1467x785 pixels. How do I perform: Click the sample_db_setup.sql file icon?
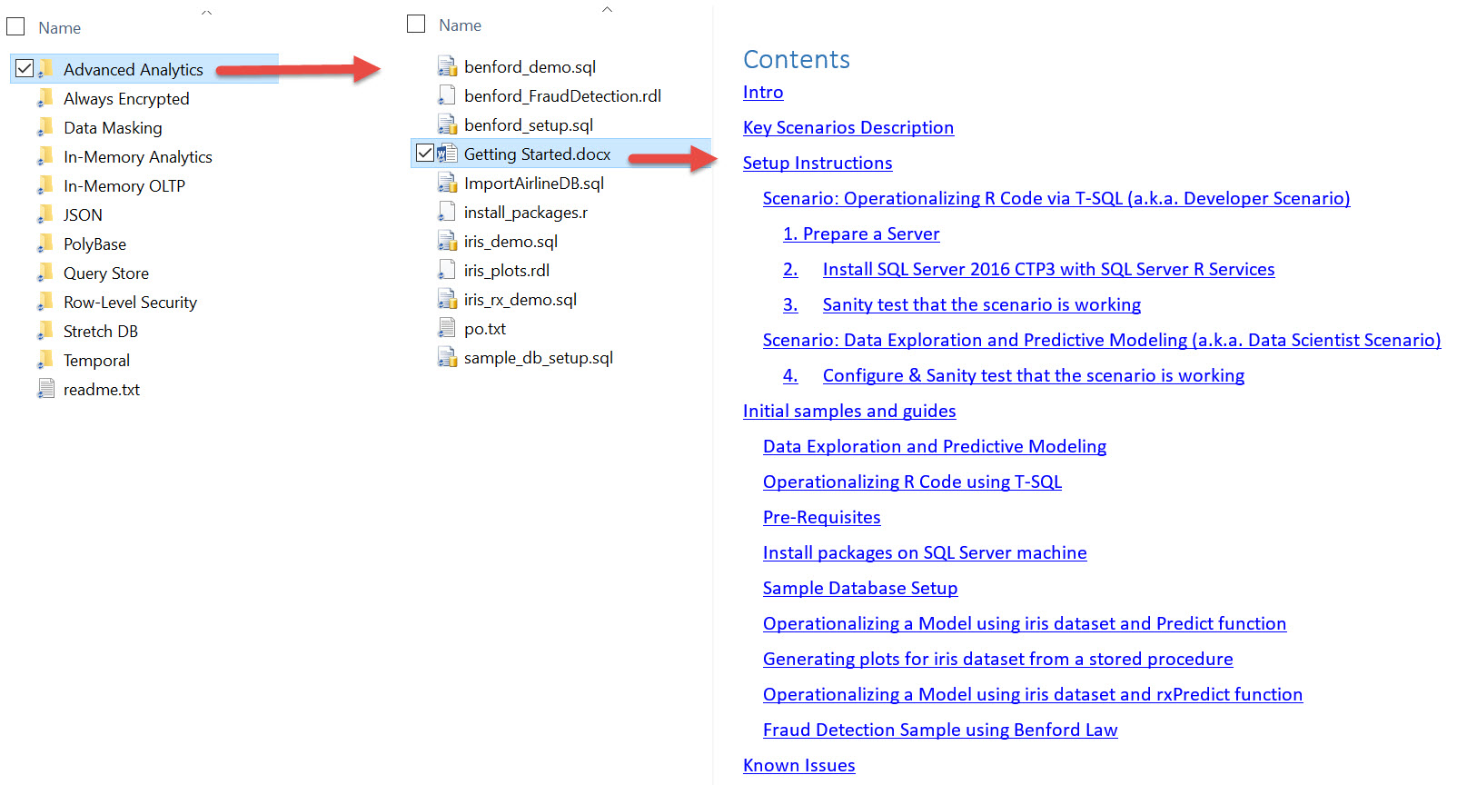[x=447, y=357]
